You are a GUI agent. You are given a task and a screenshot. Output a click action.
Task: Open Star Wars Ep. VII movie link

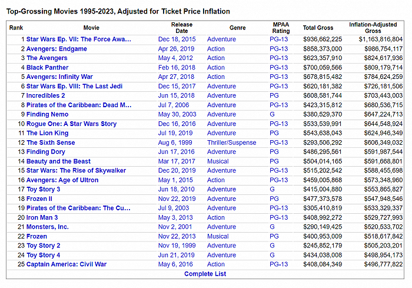(79, 39)
